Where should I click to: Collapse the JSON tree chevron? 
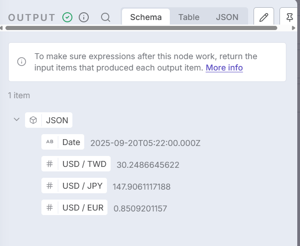(17, 120)
